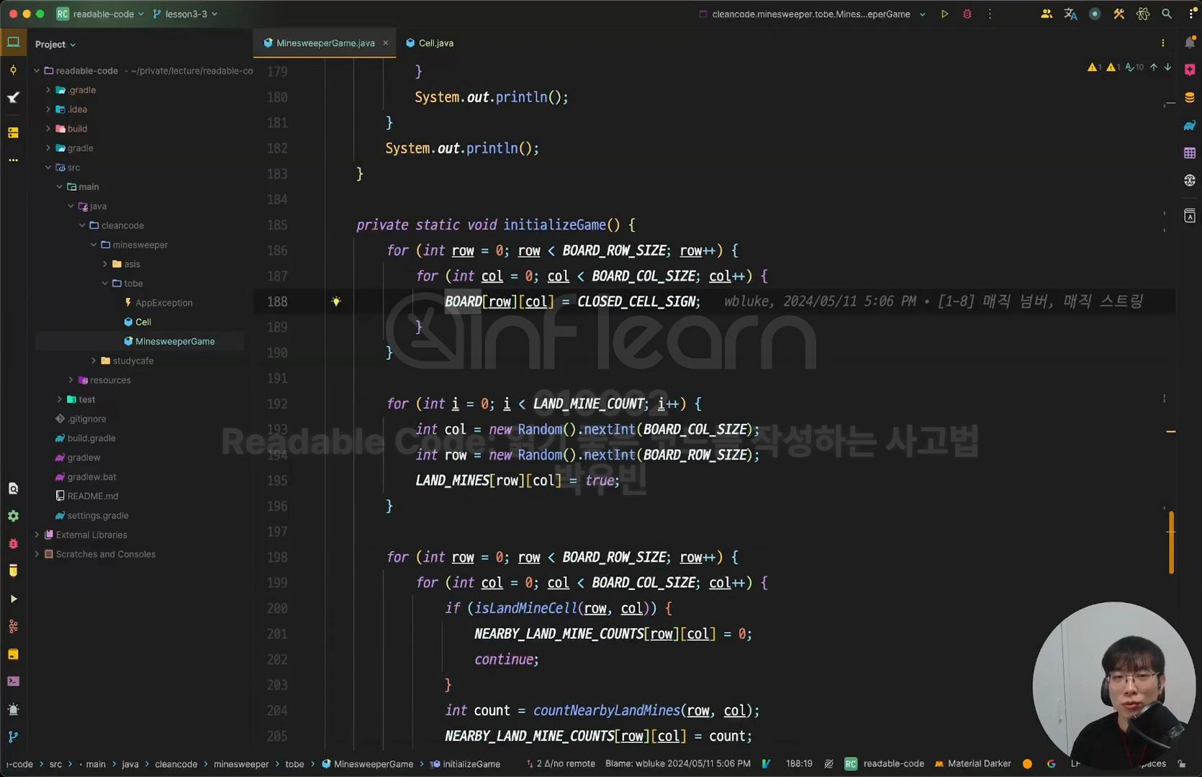This screenshot has height=777, width=1202.
Task: Expand External Libraries node
Action: point(37,535)
